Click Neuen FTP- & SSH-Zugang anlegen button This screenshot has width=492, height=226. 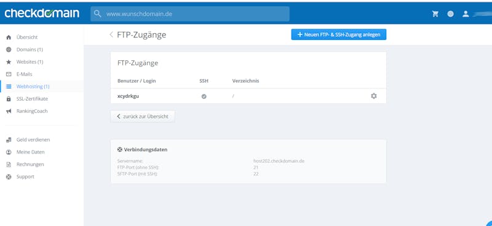click(339, 34)
